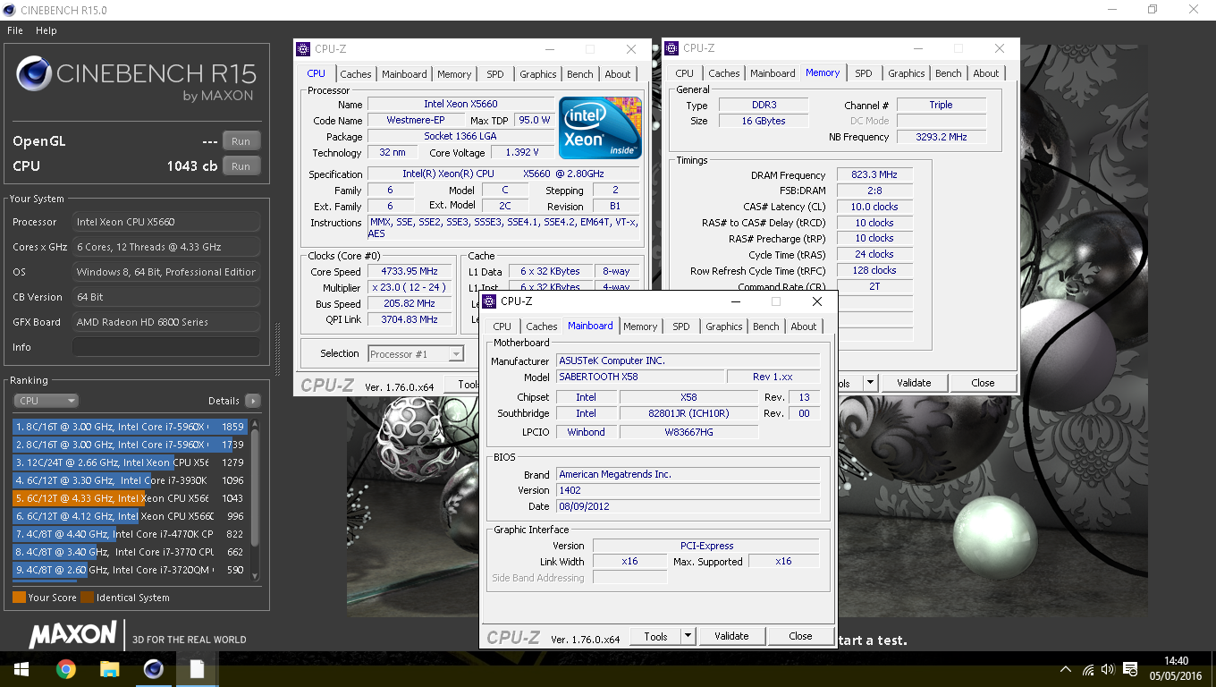1216x687 pixels.
Task: Switch to Memory tab in Mainboard window
Action: 640,327
